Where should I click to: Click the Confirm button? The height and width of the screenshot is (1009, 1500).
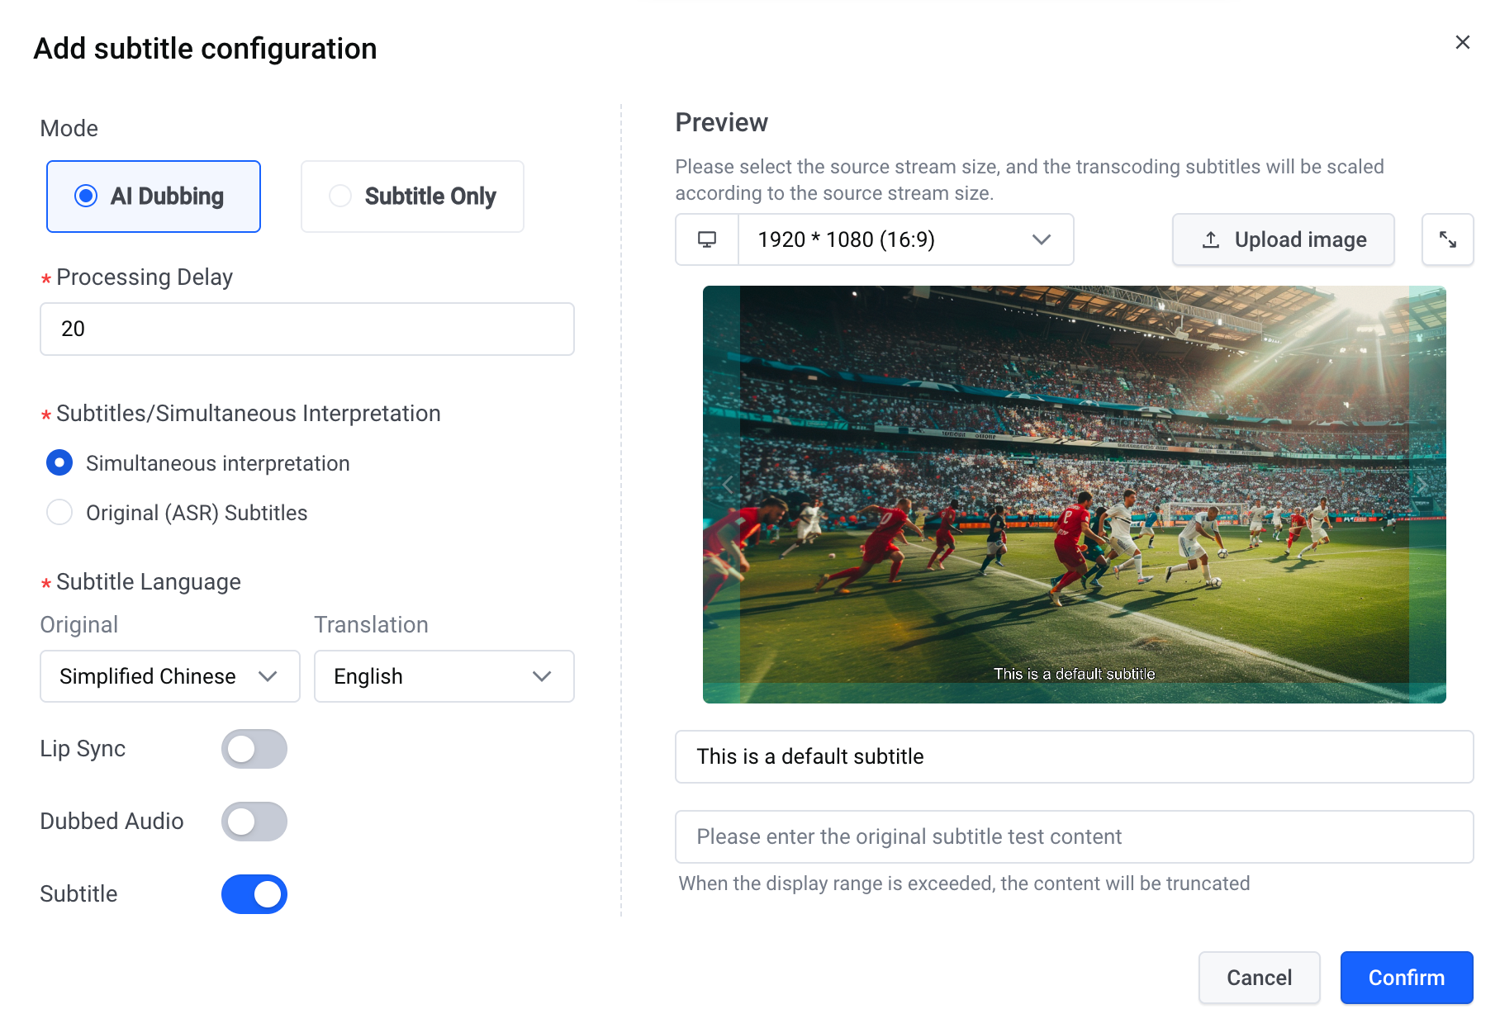1407,978
